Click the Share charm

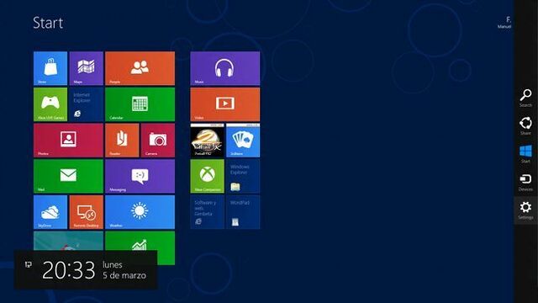525,125
